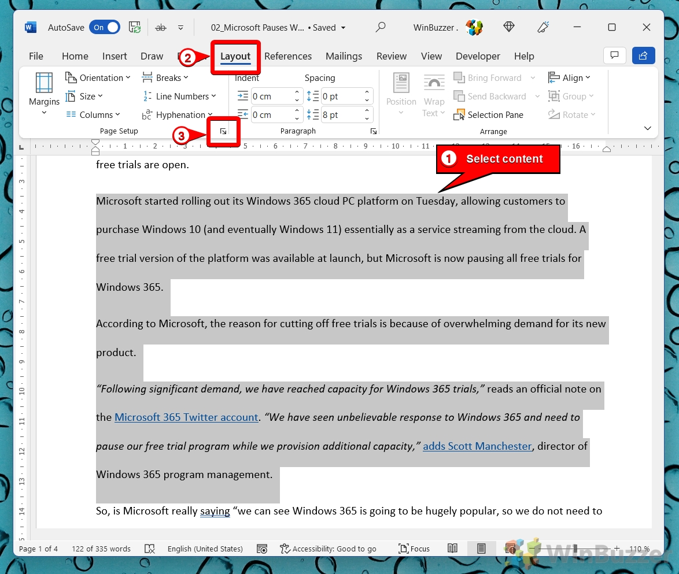Switch to Print Layout view
The image size is (679, 574).
point(481,549)
